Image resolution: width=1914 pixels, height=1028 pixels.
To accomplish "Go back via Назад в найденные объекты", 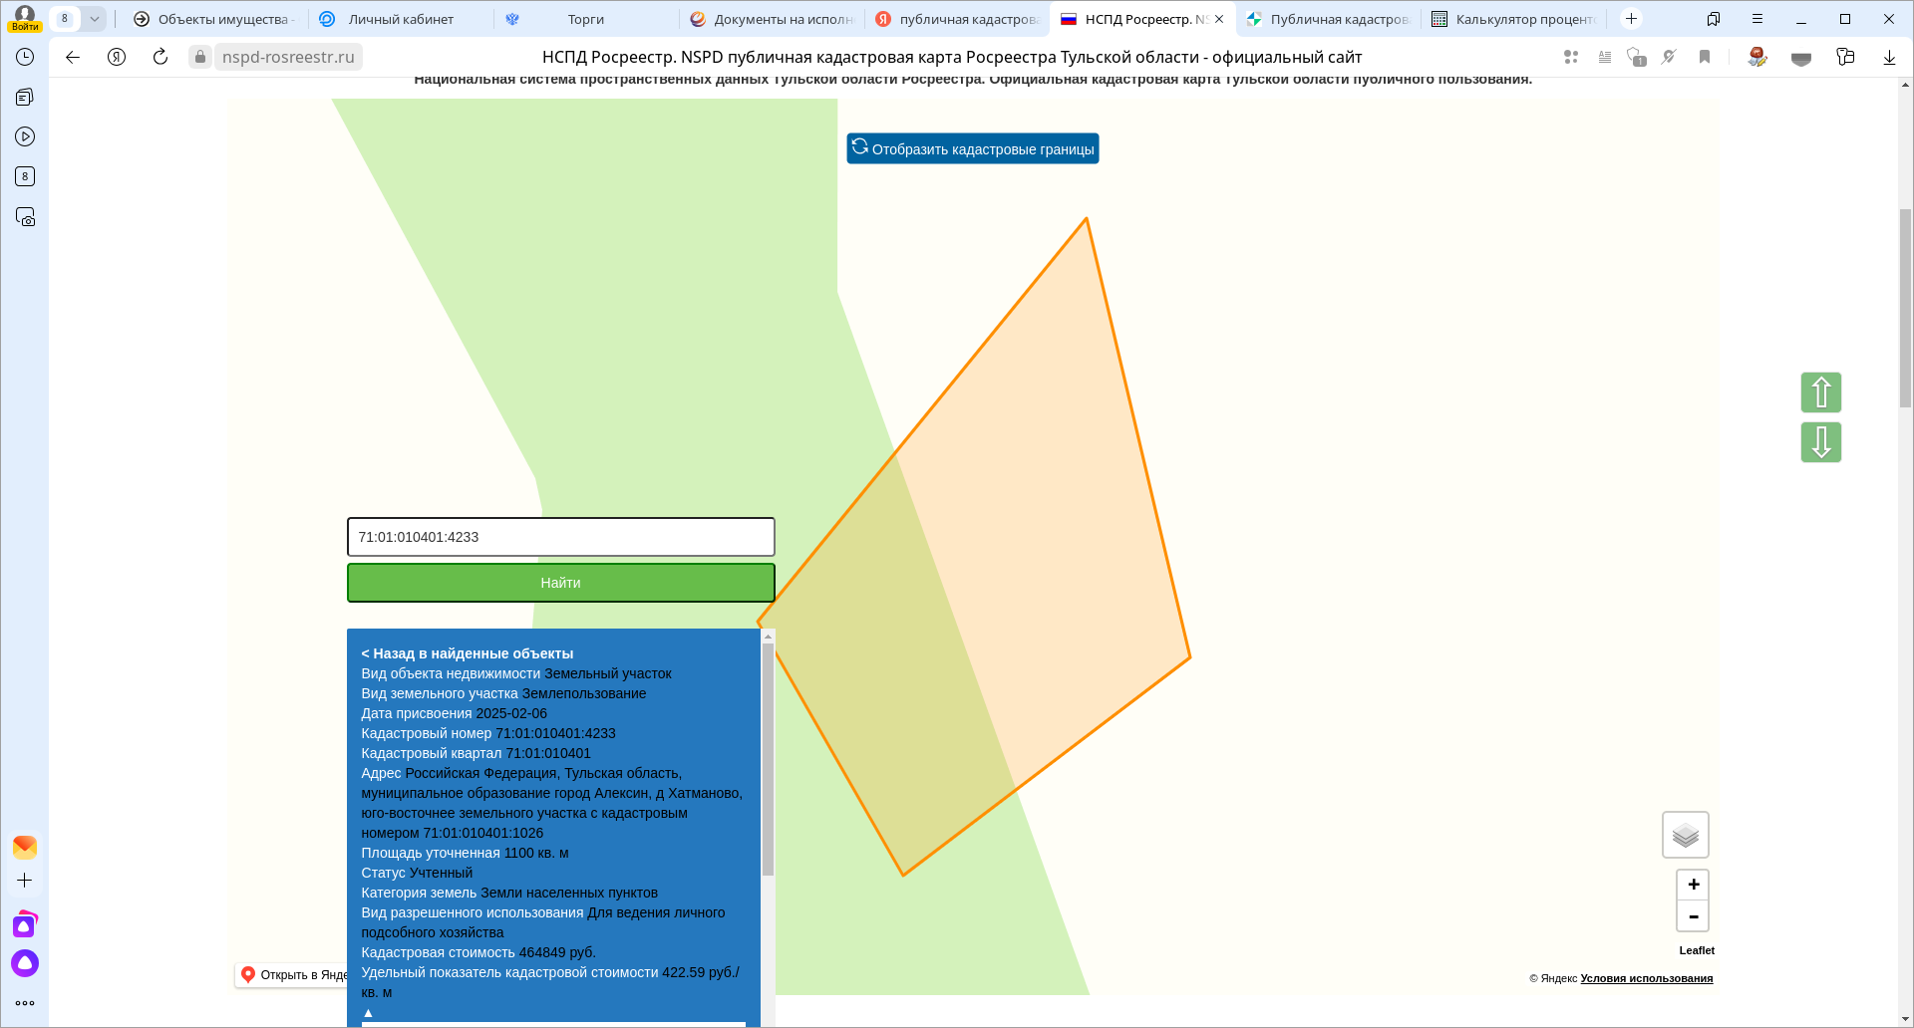I will (468, 653).
